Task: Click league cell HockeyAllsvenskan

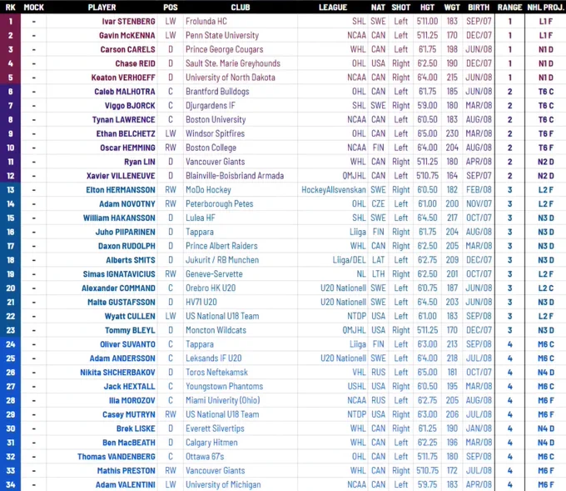Action: (x=334, y=190)
